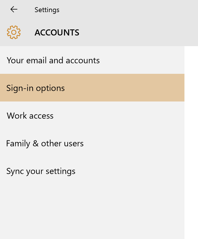Select the Settings cog next to ACCOUNTS

tap(14, 32)
